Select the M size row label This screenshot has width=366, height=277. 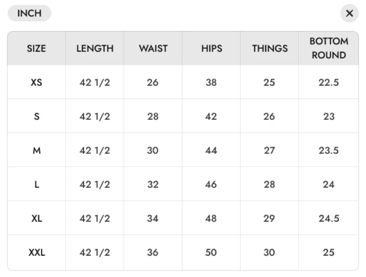click(x=37, y=151)
